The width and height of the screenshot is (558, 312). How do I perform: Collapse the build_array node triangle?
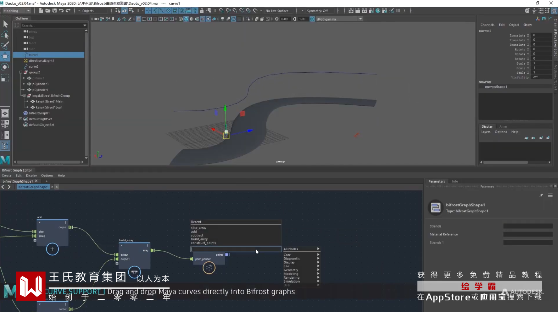click(x=122, y=245)
